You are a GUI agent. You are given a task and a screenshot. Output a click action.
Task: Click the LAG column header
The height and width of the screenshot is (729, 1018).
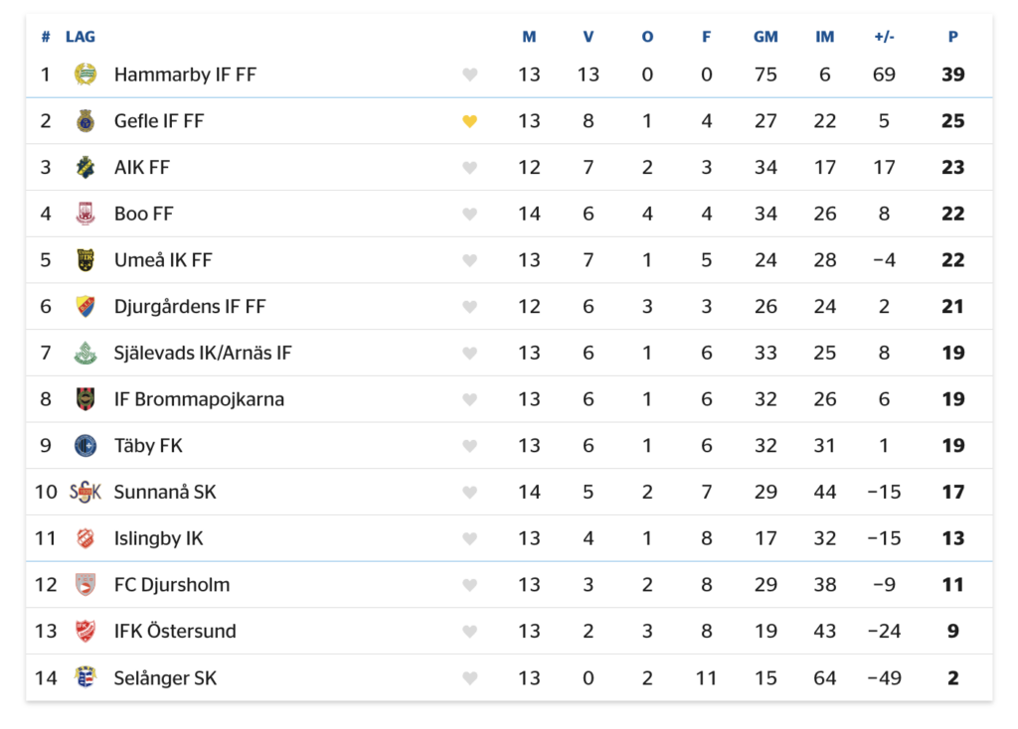pos(80,37)
